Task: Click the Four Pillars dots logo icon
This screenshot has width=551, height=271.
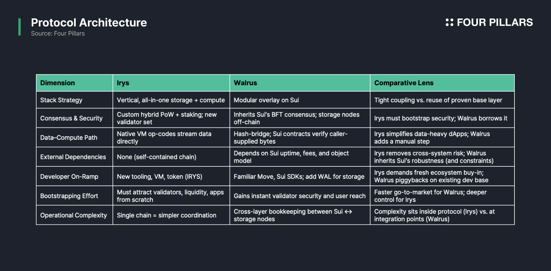Action: (x=449, y=22)
